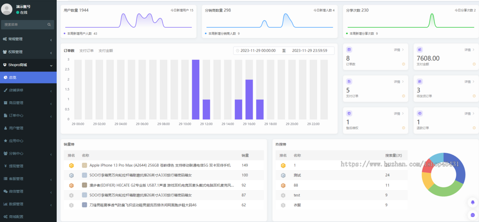Image resolution: width=479 pixels, height=222 pixels.
Task: Expand the 数据管理 menu
Action: [28, 204]
